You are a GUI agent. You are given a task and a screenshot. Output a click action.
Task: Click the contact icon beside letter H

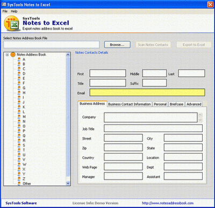point(19,93)
